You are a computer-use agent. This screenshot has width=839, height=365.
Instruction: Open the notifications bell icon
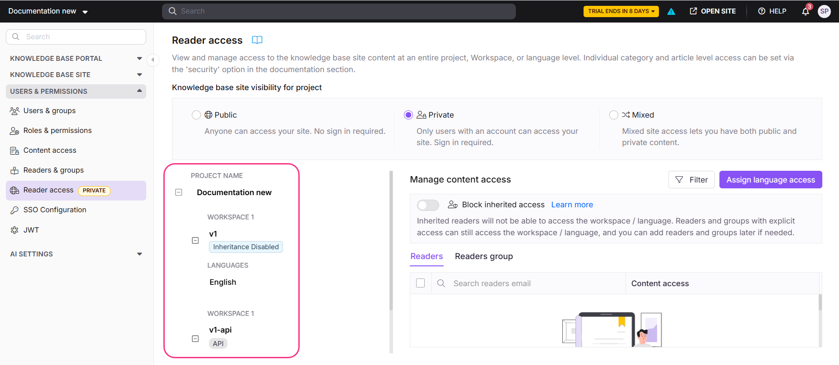click(806, 11)
